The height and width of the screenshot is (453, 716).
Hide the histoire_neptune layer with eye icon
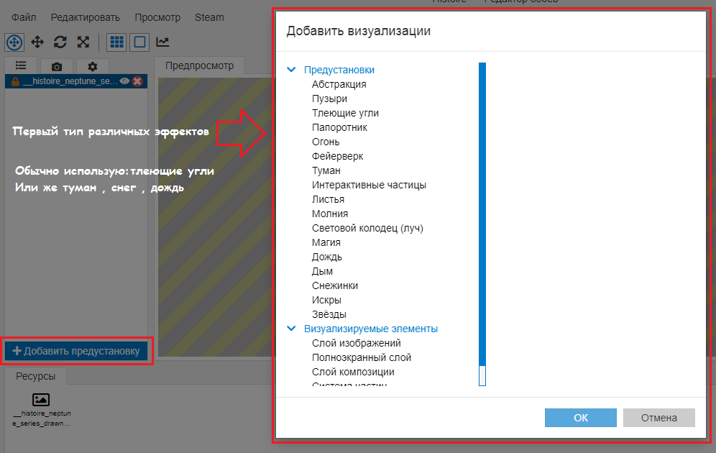(124, 81)
